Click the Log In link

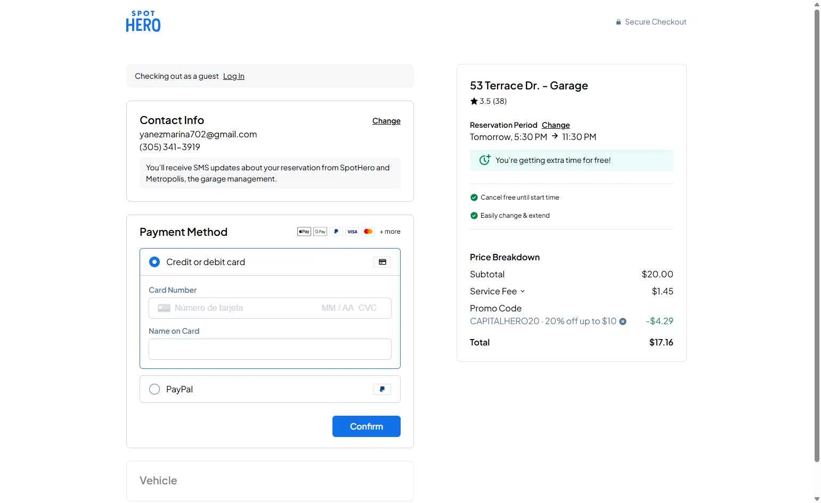tap(233, 76)
